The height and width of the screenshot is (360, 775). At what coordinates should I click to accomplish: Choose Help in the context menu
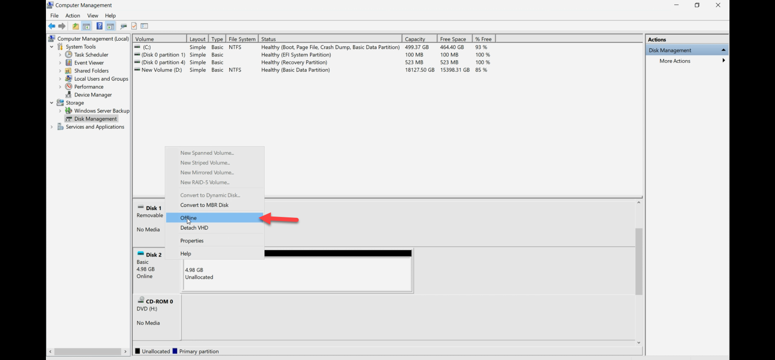pyautogui.click(x=215, y=254)
